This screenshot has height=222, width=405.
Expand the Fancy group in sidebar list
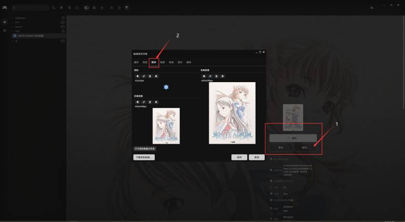(18, 27)
